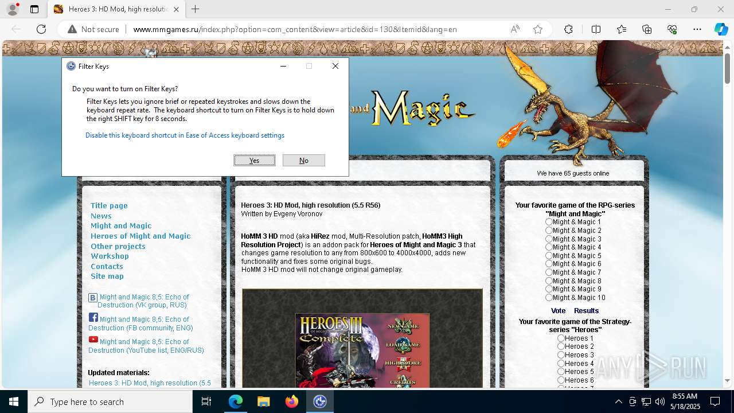Open Workshop menu item
This screenshot has width=734, height=413.
click(110, 256)
